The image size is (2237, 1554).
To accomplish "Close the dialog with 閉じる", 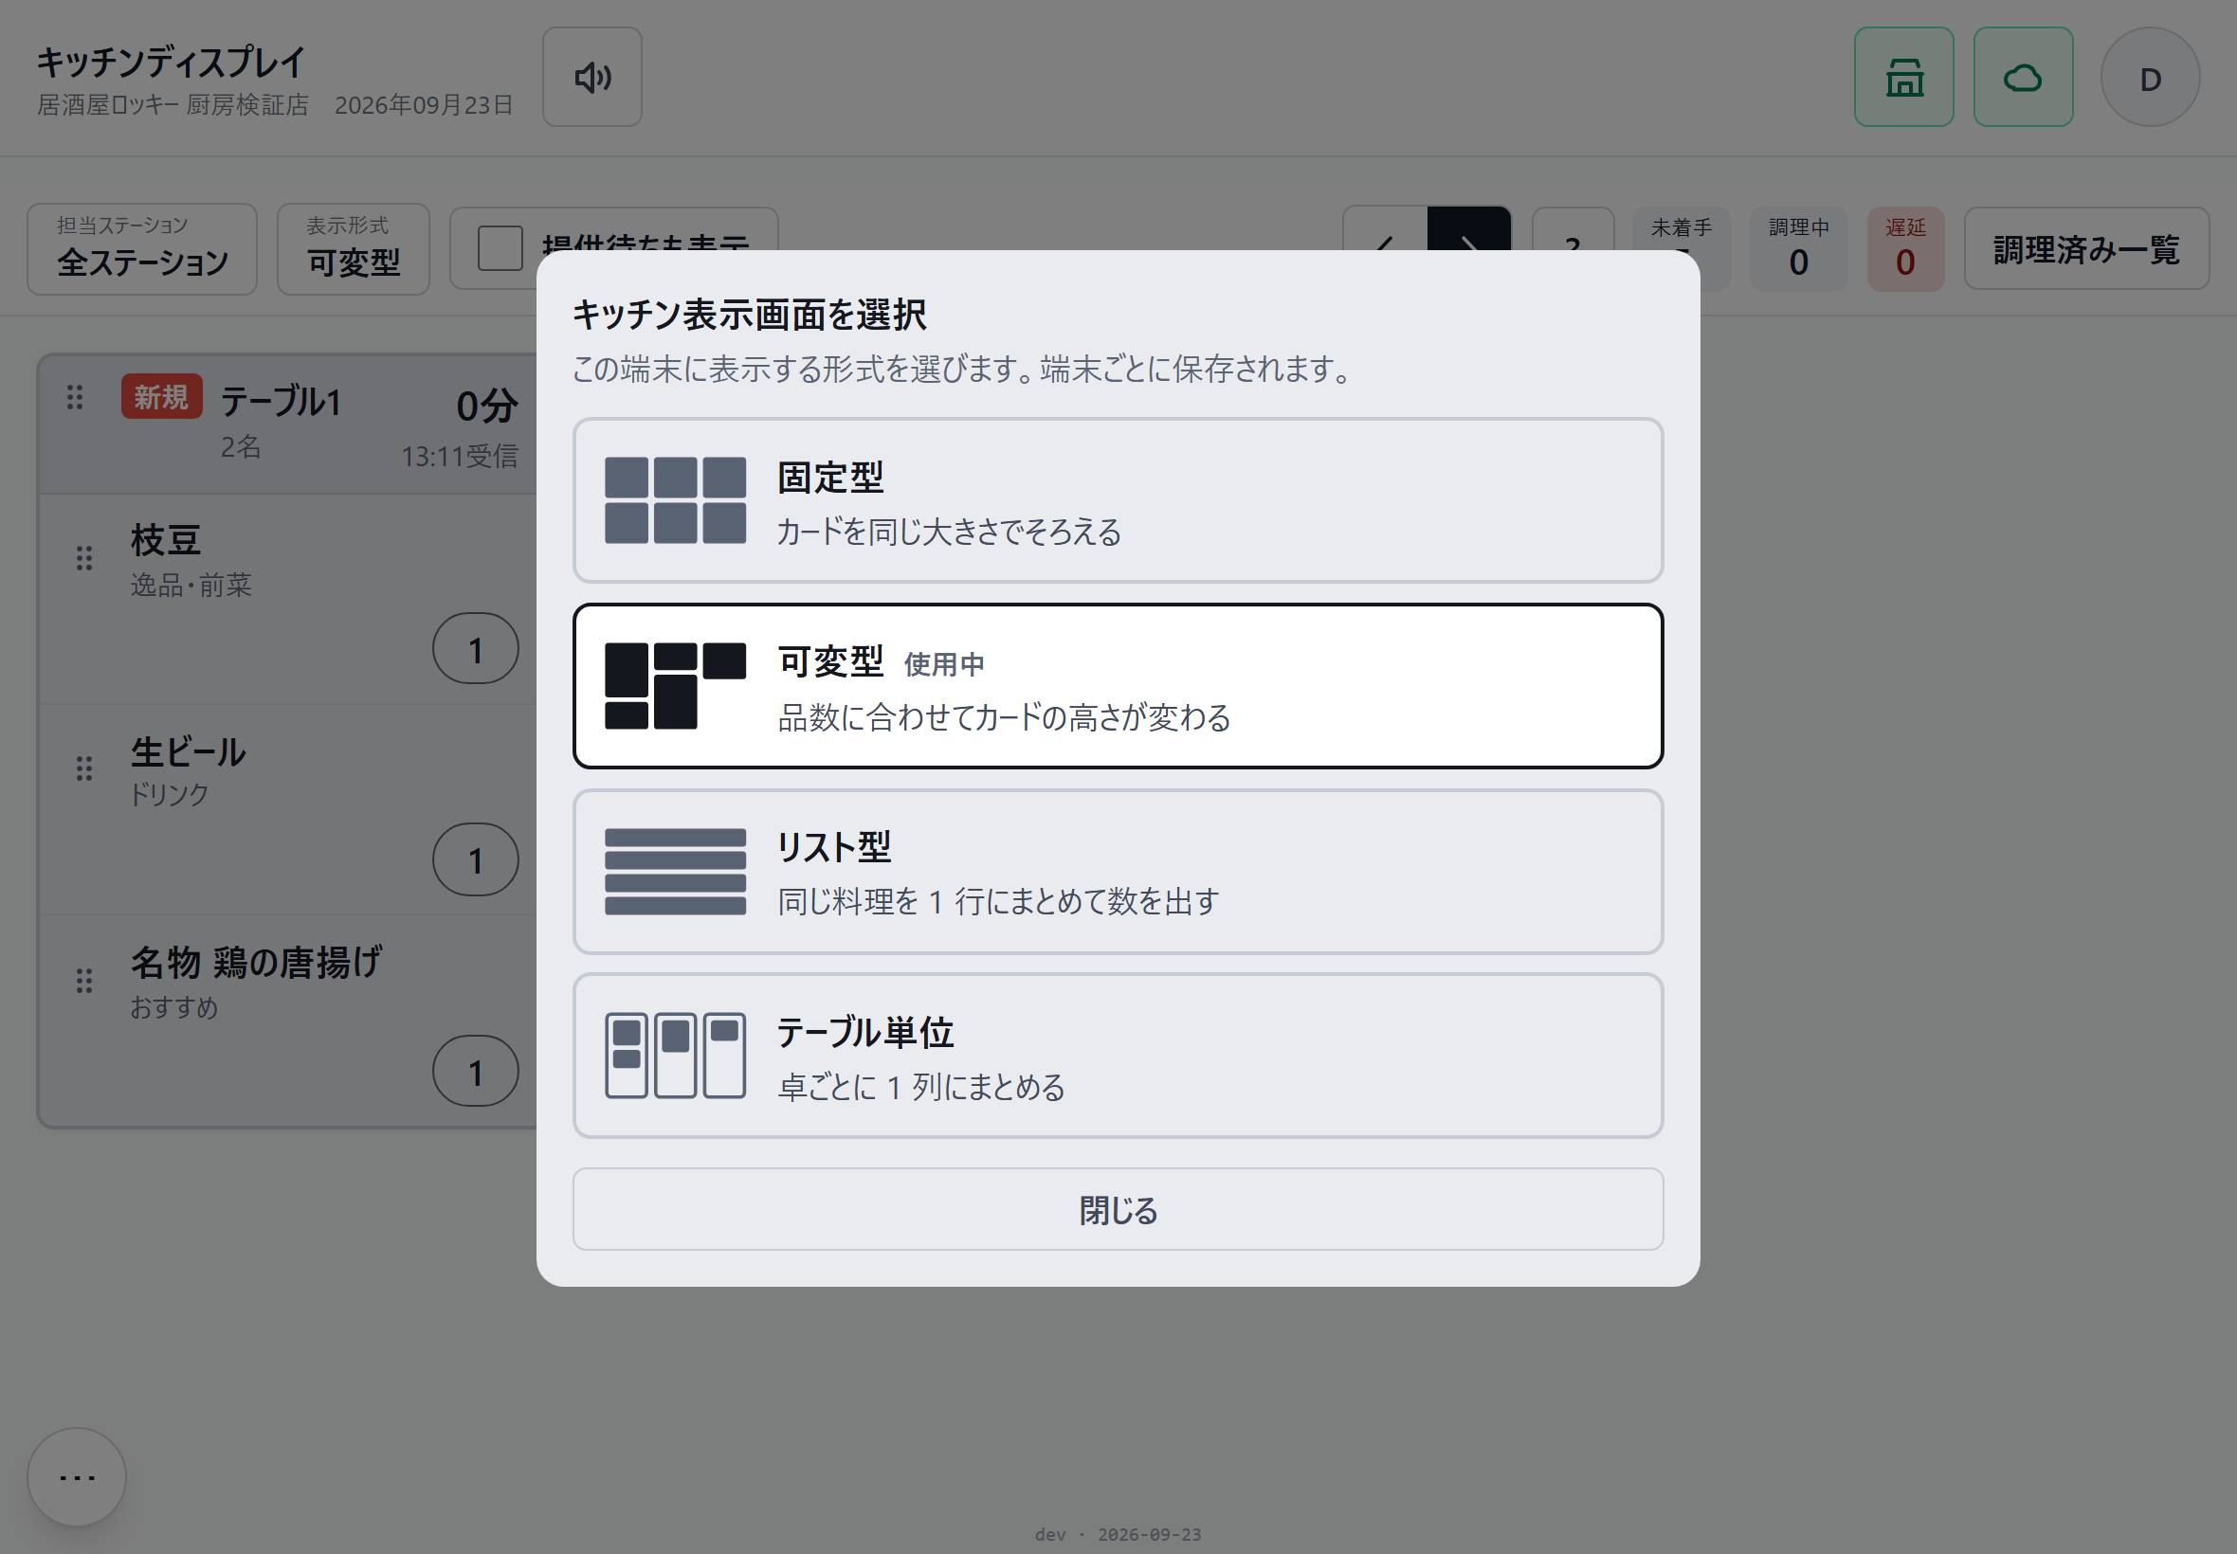I will (x=1118, y=1209).
